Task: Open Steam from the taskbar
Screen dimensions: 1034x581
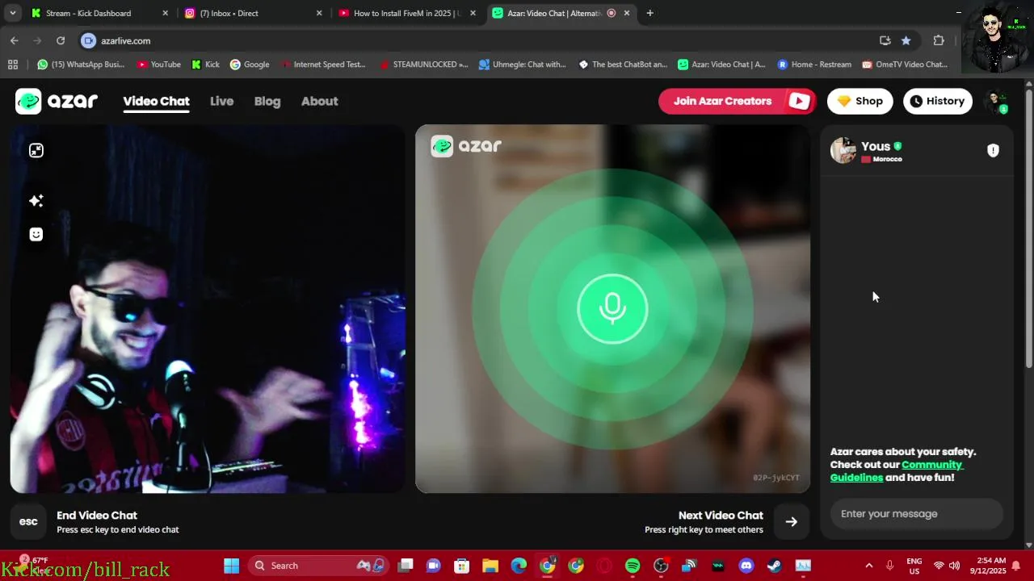Action: click(774, 566)
